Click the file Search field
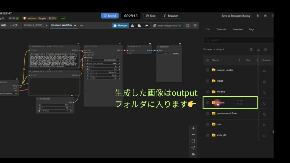 tap(239, 40)
